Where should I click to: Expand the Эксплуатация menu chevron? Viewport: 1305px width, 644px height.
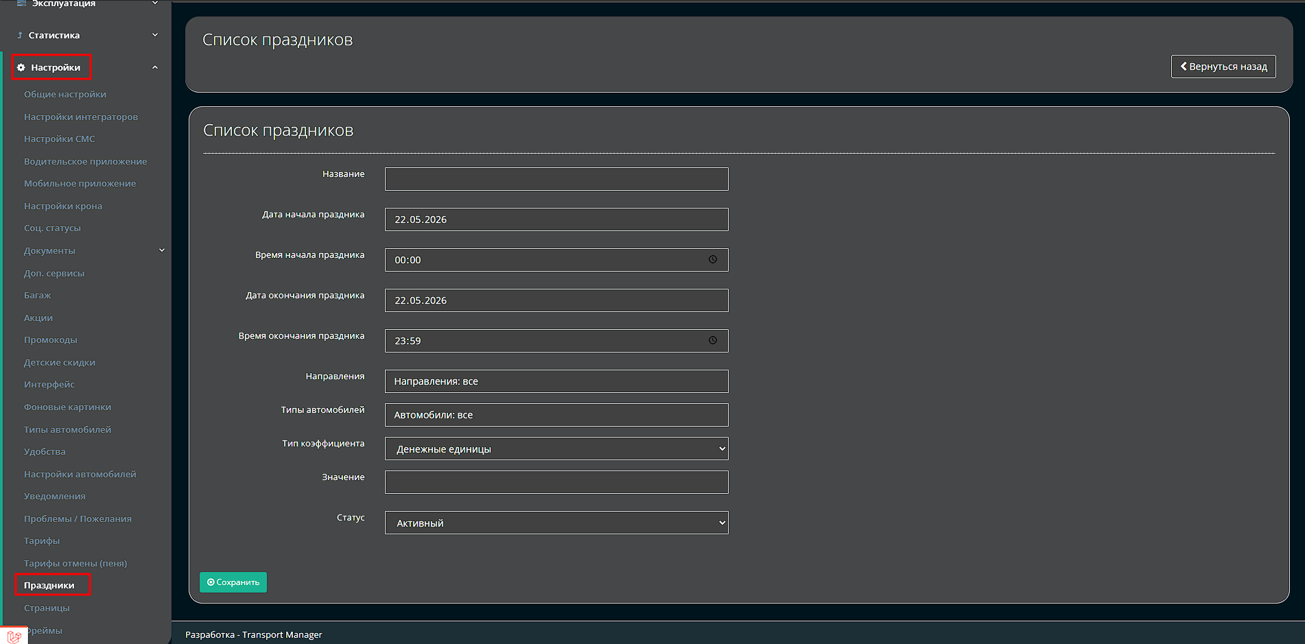coord(155,3)
